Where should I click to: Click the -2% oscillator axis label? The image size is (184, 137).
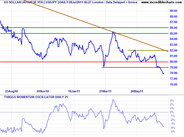click(x=172, y=120)
